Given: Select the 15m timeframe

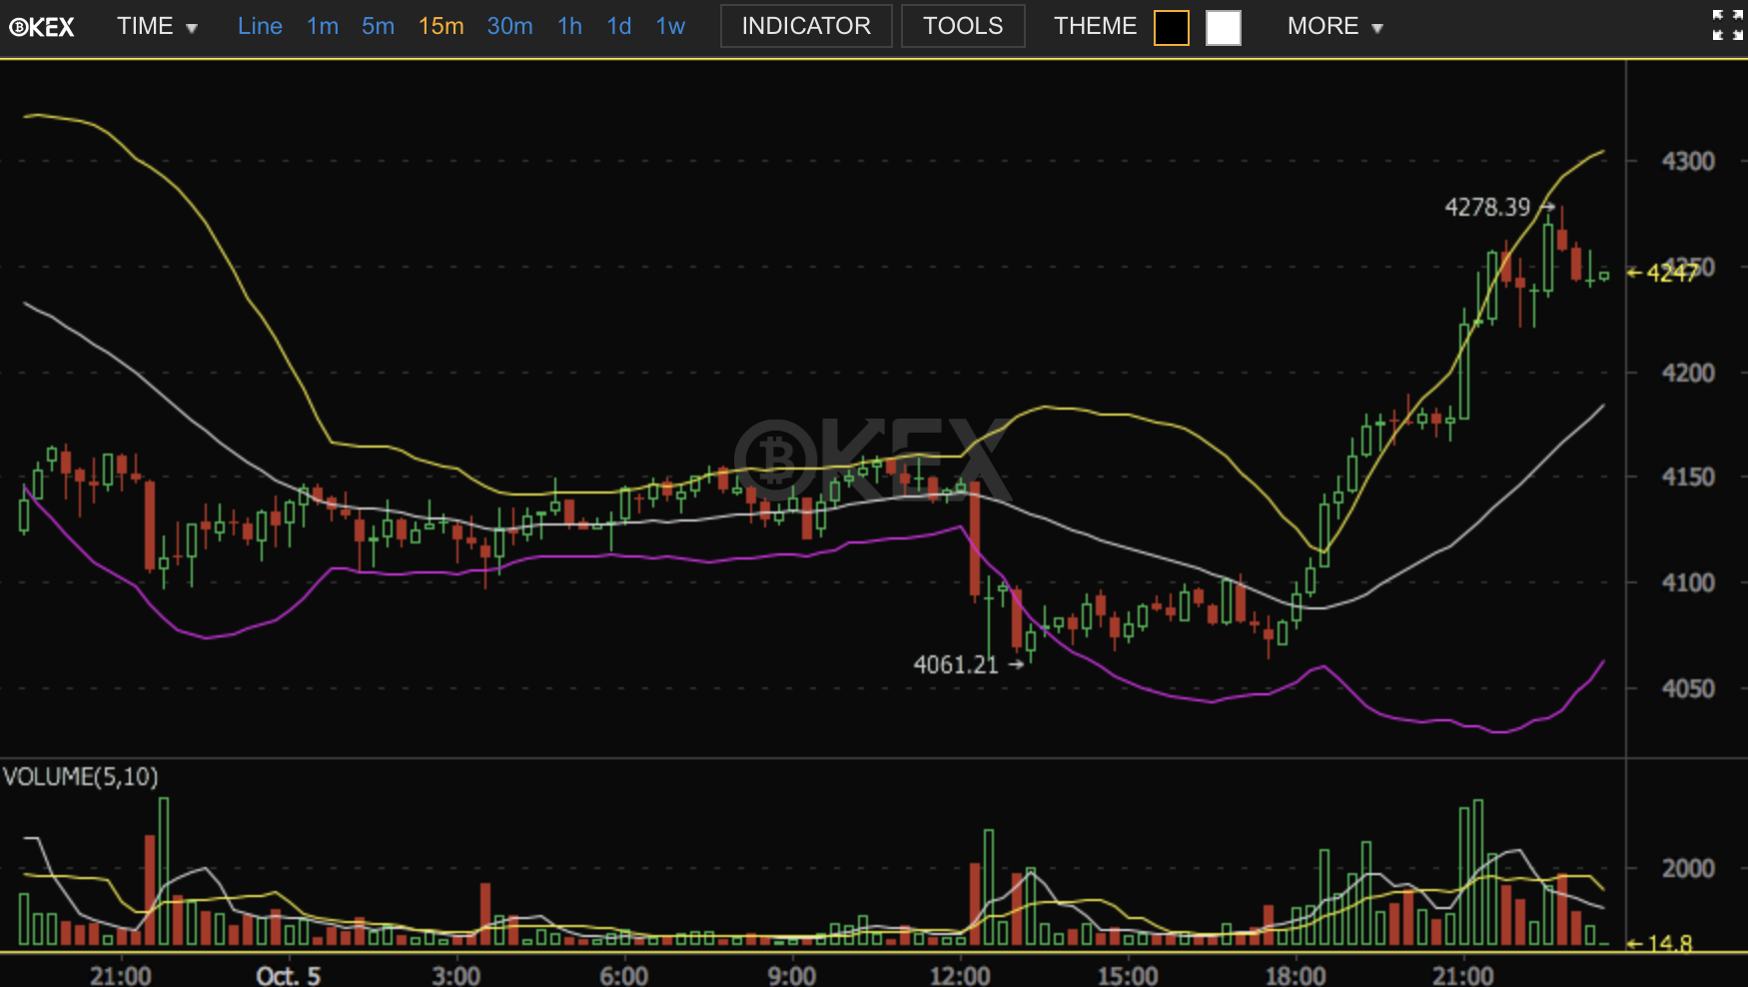Looking at the screenshot, I should click(440, 27).
